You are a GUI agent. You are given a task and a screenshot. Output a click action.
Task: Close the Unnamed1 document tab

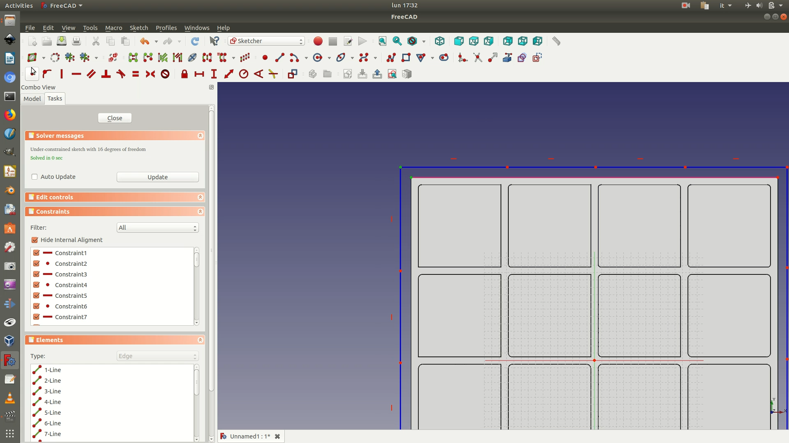tap(277, 436)
